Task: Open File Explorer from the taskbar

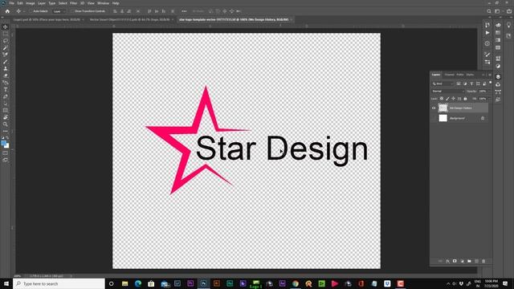Action: (125, 283)
